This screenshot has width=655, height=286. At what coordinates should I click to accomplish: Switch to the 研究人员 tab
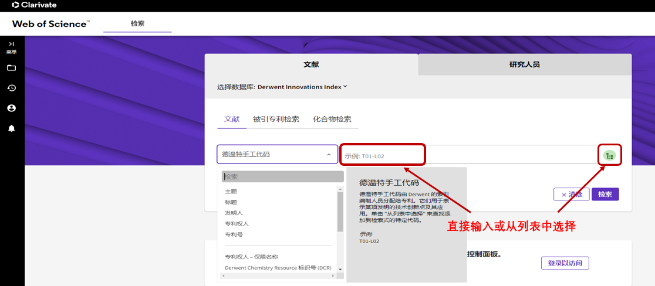point(524,64)
